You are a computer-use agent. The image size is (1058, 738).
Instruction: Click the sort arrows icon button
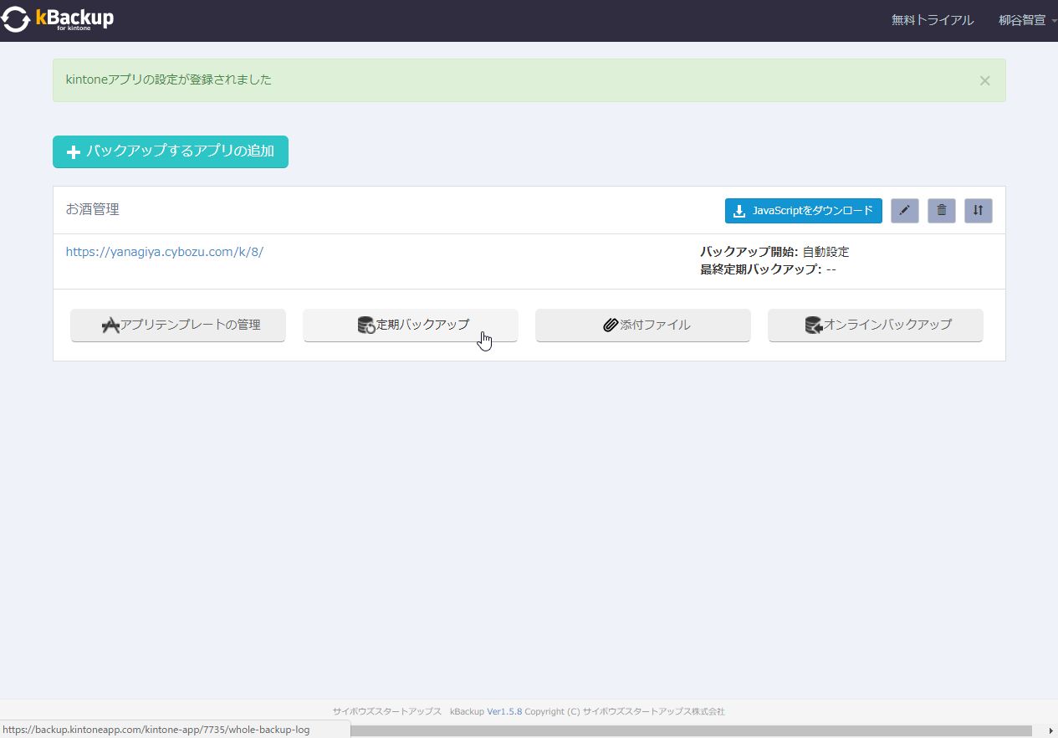click(979, 211)
